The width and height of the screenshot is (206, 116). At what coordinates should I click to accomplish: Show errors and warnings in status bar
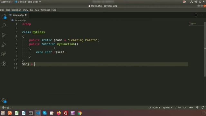point(6,107)
